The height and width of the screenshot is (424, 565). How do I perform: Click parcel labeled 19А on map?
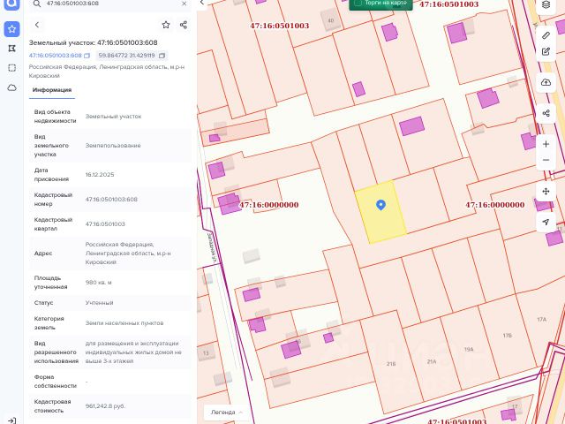[x=469, y=350]
